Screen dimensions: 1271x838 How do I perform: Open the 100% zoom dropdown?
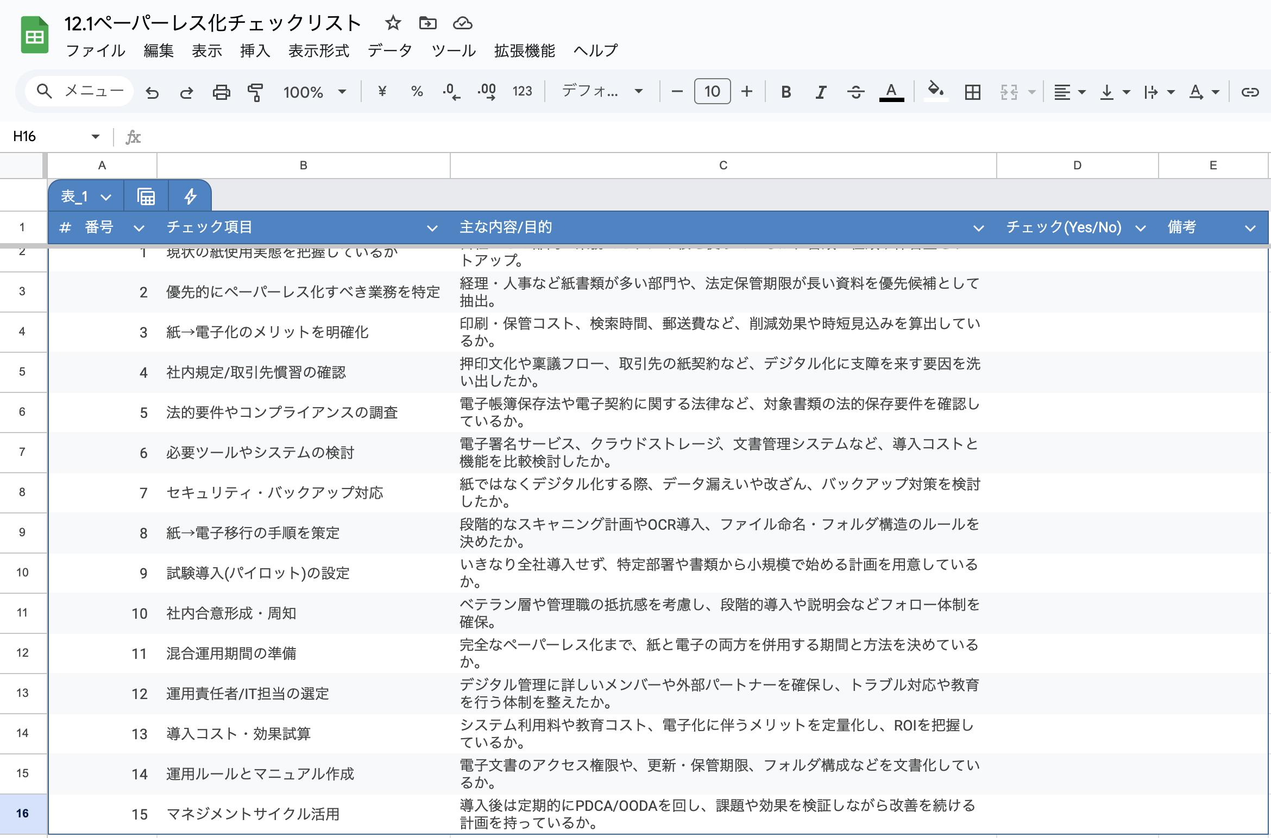click(314, 92)
